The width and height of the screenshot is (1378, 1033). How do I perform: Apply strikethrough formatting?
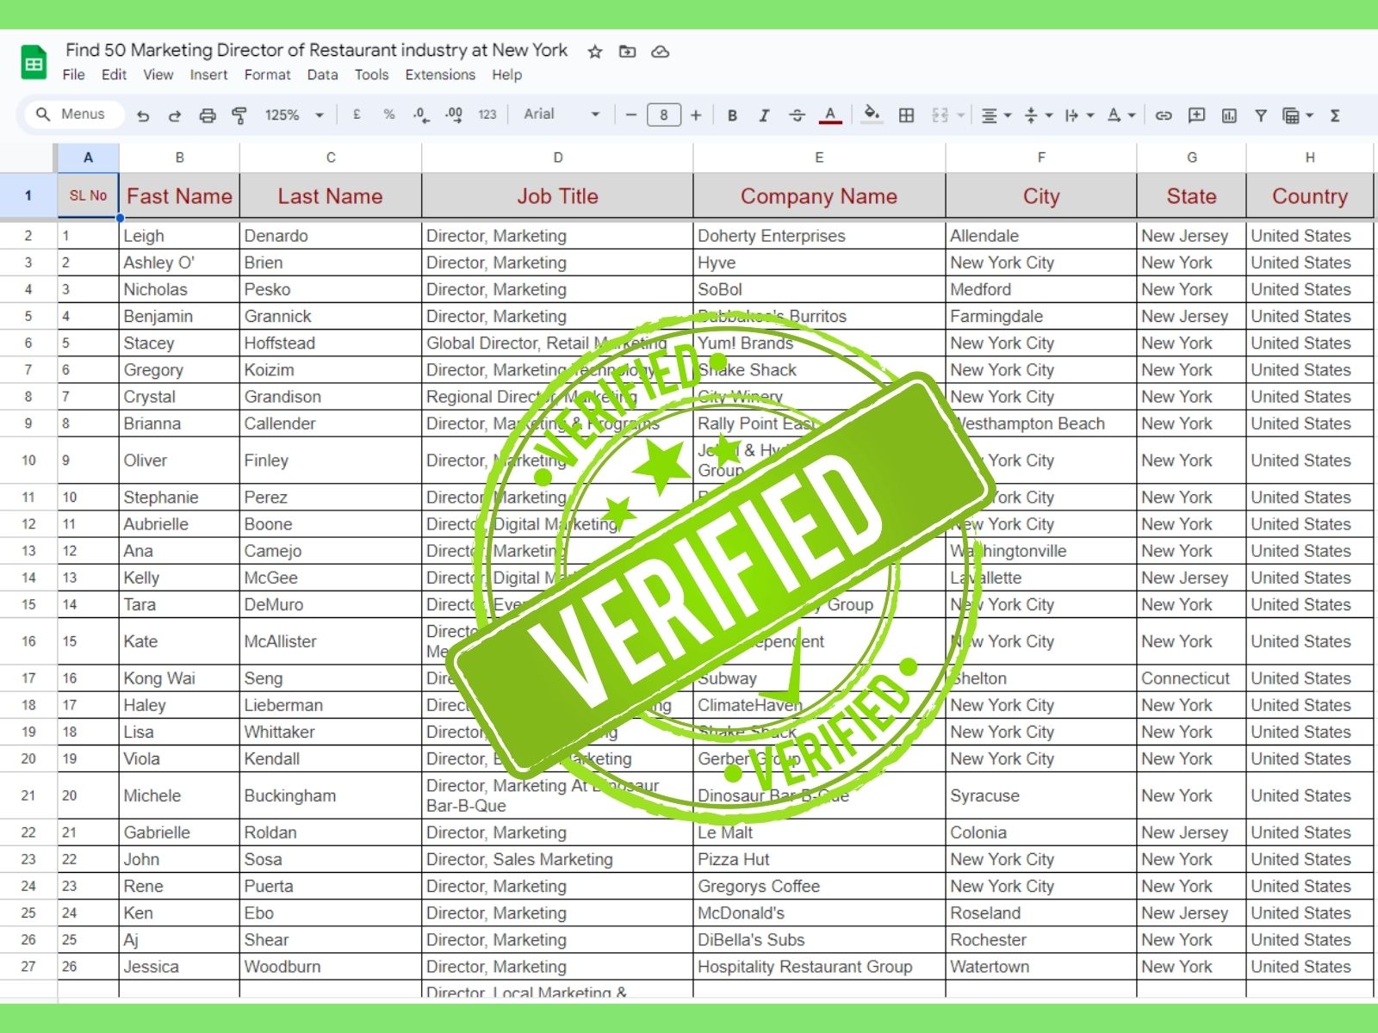point(797,115)
